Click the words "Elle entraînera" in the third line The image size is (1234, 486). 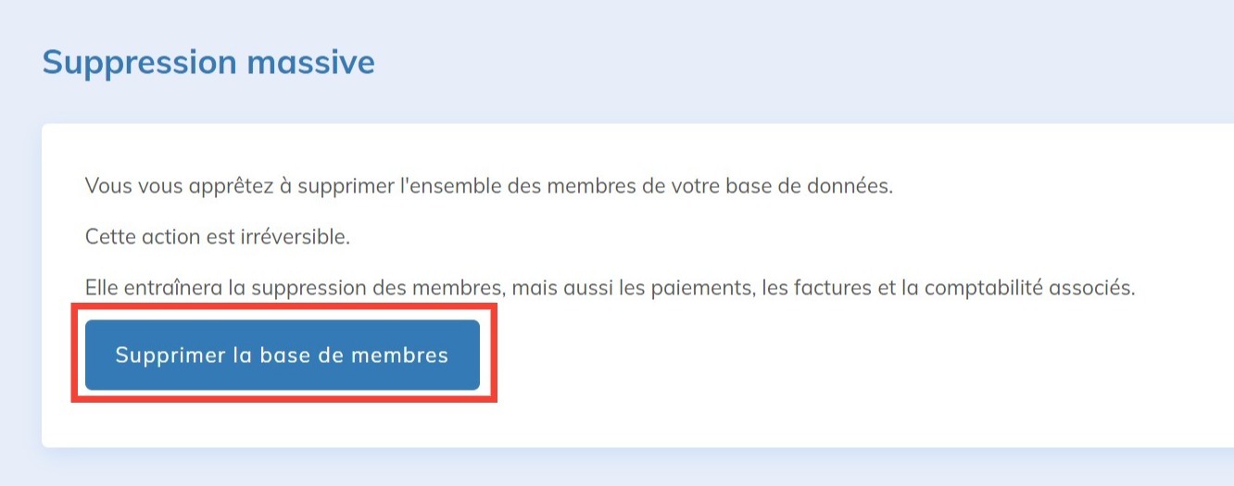click(153, 288)
